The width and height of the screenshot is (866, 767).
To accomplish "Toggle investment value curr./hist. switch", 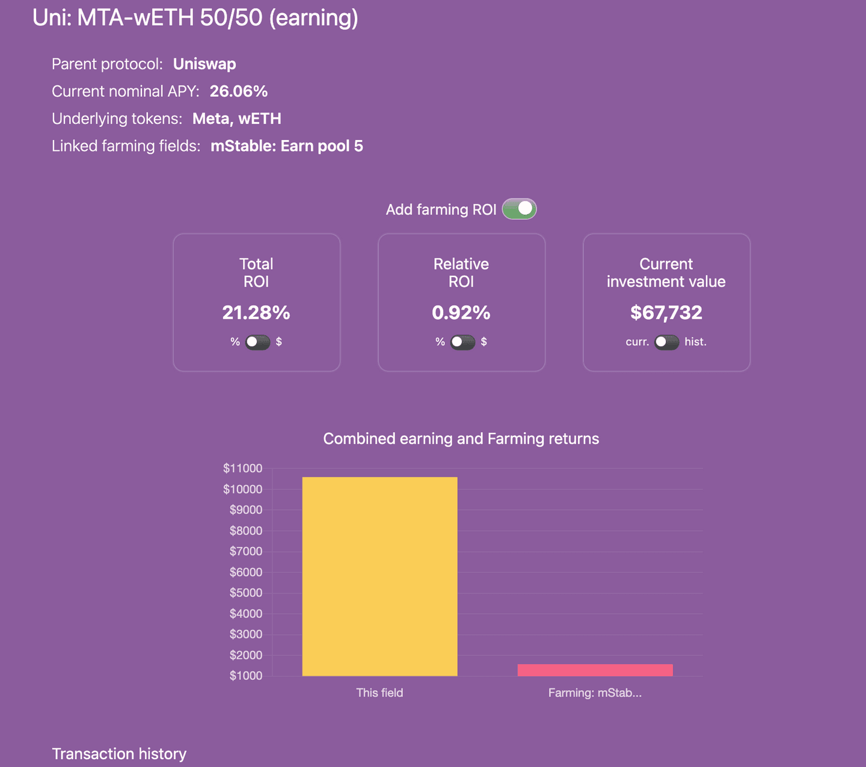I will tap(667, 342).
